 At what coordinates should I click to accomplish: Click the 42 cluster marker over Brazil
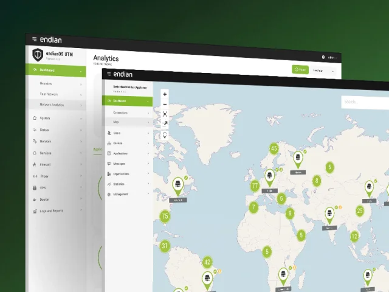[207, 262]
